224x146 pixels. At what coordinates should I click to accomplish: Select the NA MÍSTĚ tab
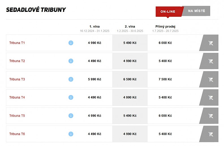[x=197, y=11]
